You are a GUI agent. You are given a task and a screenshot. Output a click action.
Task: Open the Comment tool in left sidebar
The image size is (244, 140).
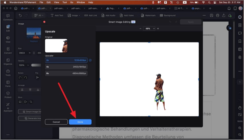8,17
